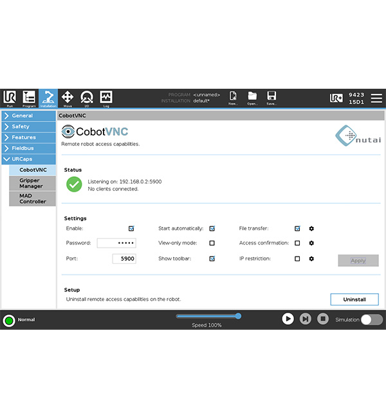Click the Open folder icon
This screenshot has height=418, width=386.
pyautogui.click(x=252, y=98)
